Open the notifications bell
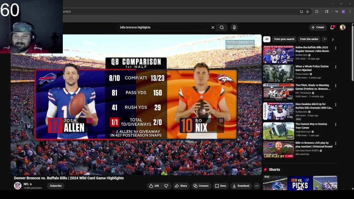This screenshot has height=199, width=354. tap(332, 27)
